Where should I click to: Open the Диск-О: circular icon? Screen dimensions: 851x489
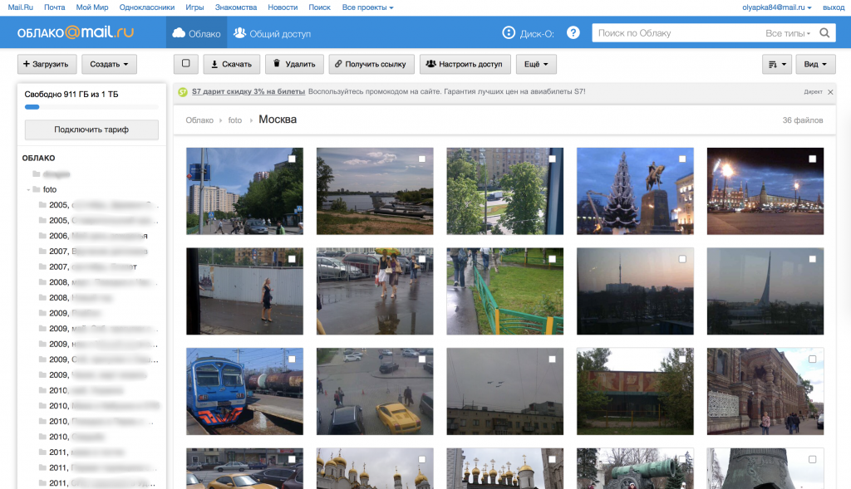[x=509, y=32]
